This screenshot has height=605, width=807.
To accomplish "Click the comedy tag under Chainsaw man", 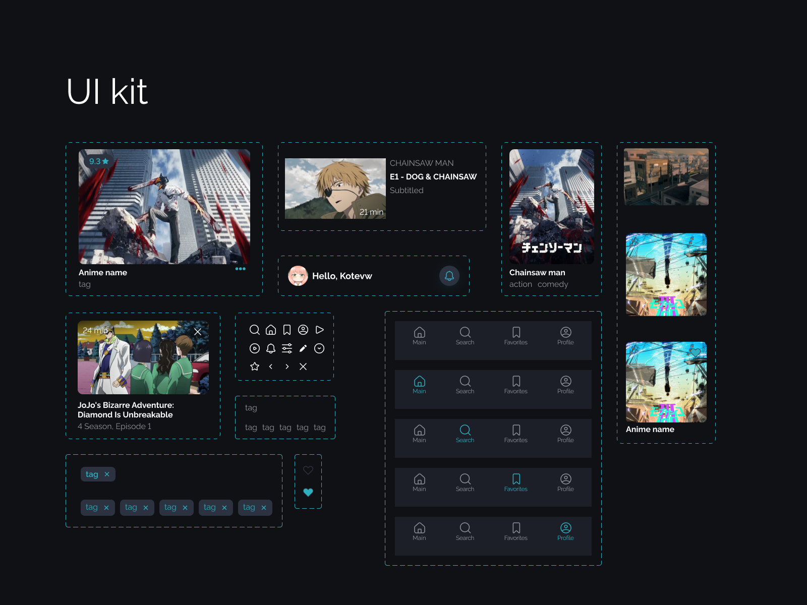I will [x=553, y=284].
